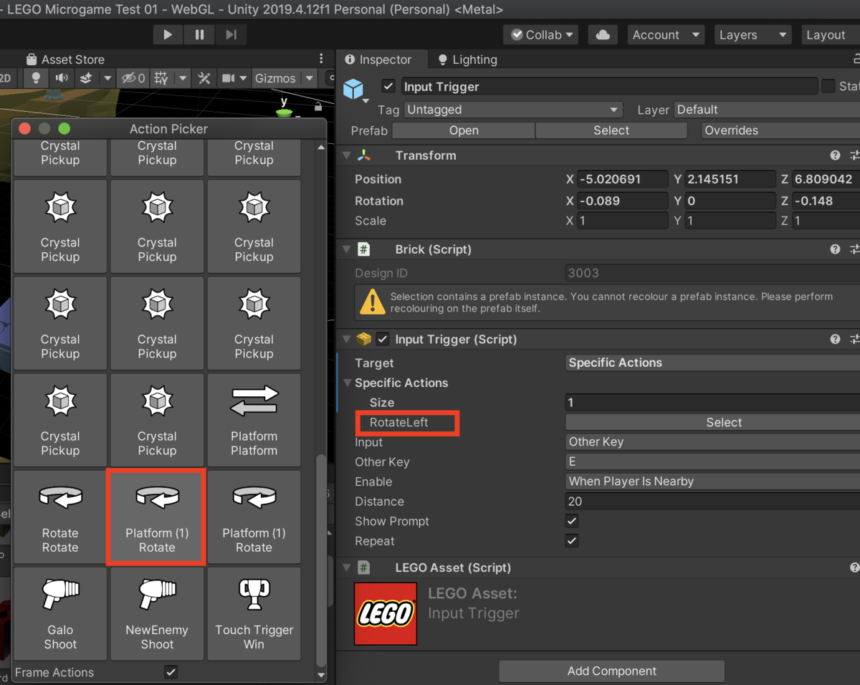Switch to the Asset Store tab
860x685 pixels.
[64, 59]
